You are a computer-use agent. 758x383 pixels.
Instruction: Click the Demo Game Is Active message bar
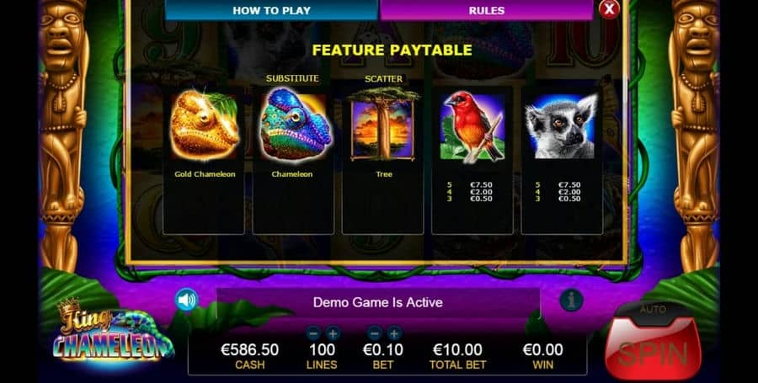(x=378, y=302)
